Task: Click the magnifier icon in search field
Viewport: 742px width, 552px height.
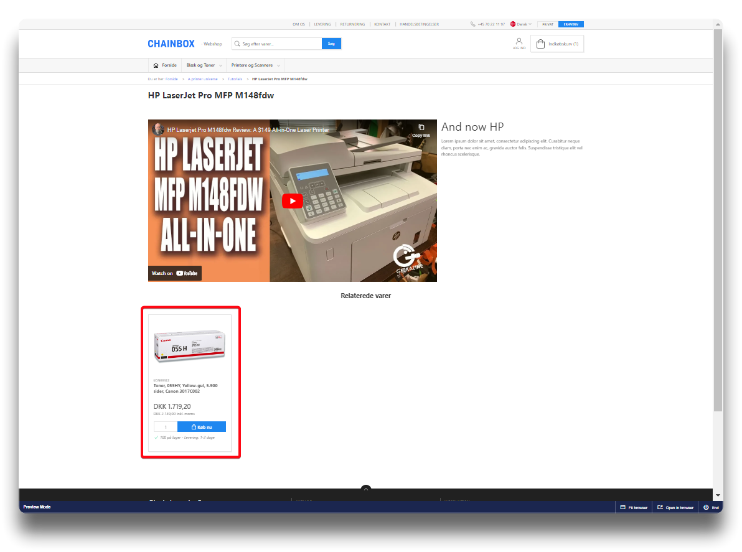Action: pyautogui.click(x=237, y=44)
